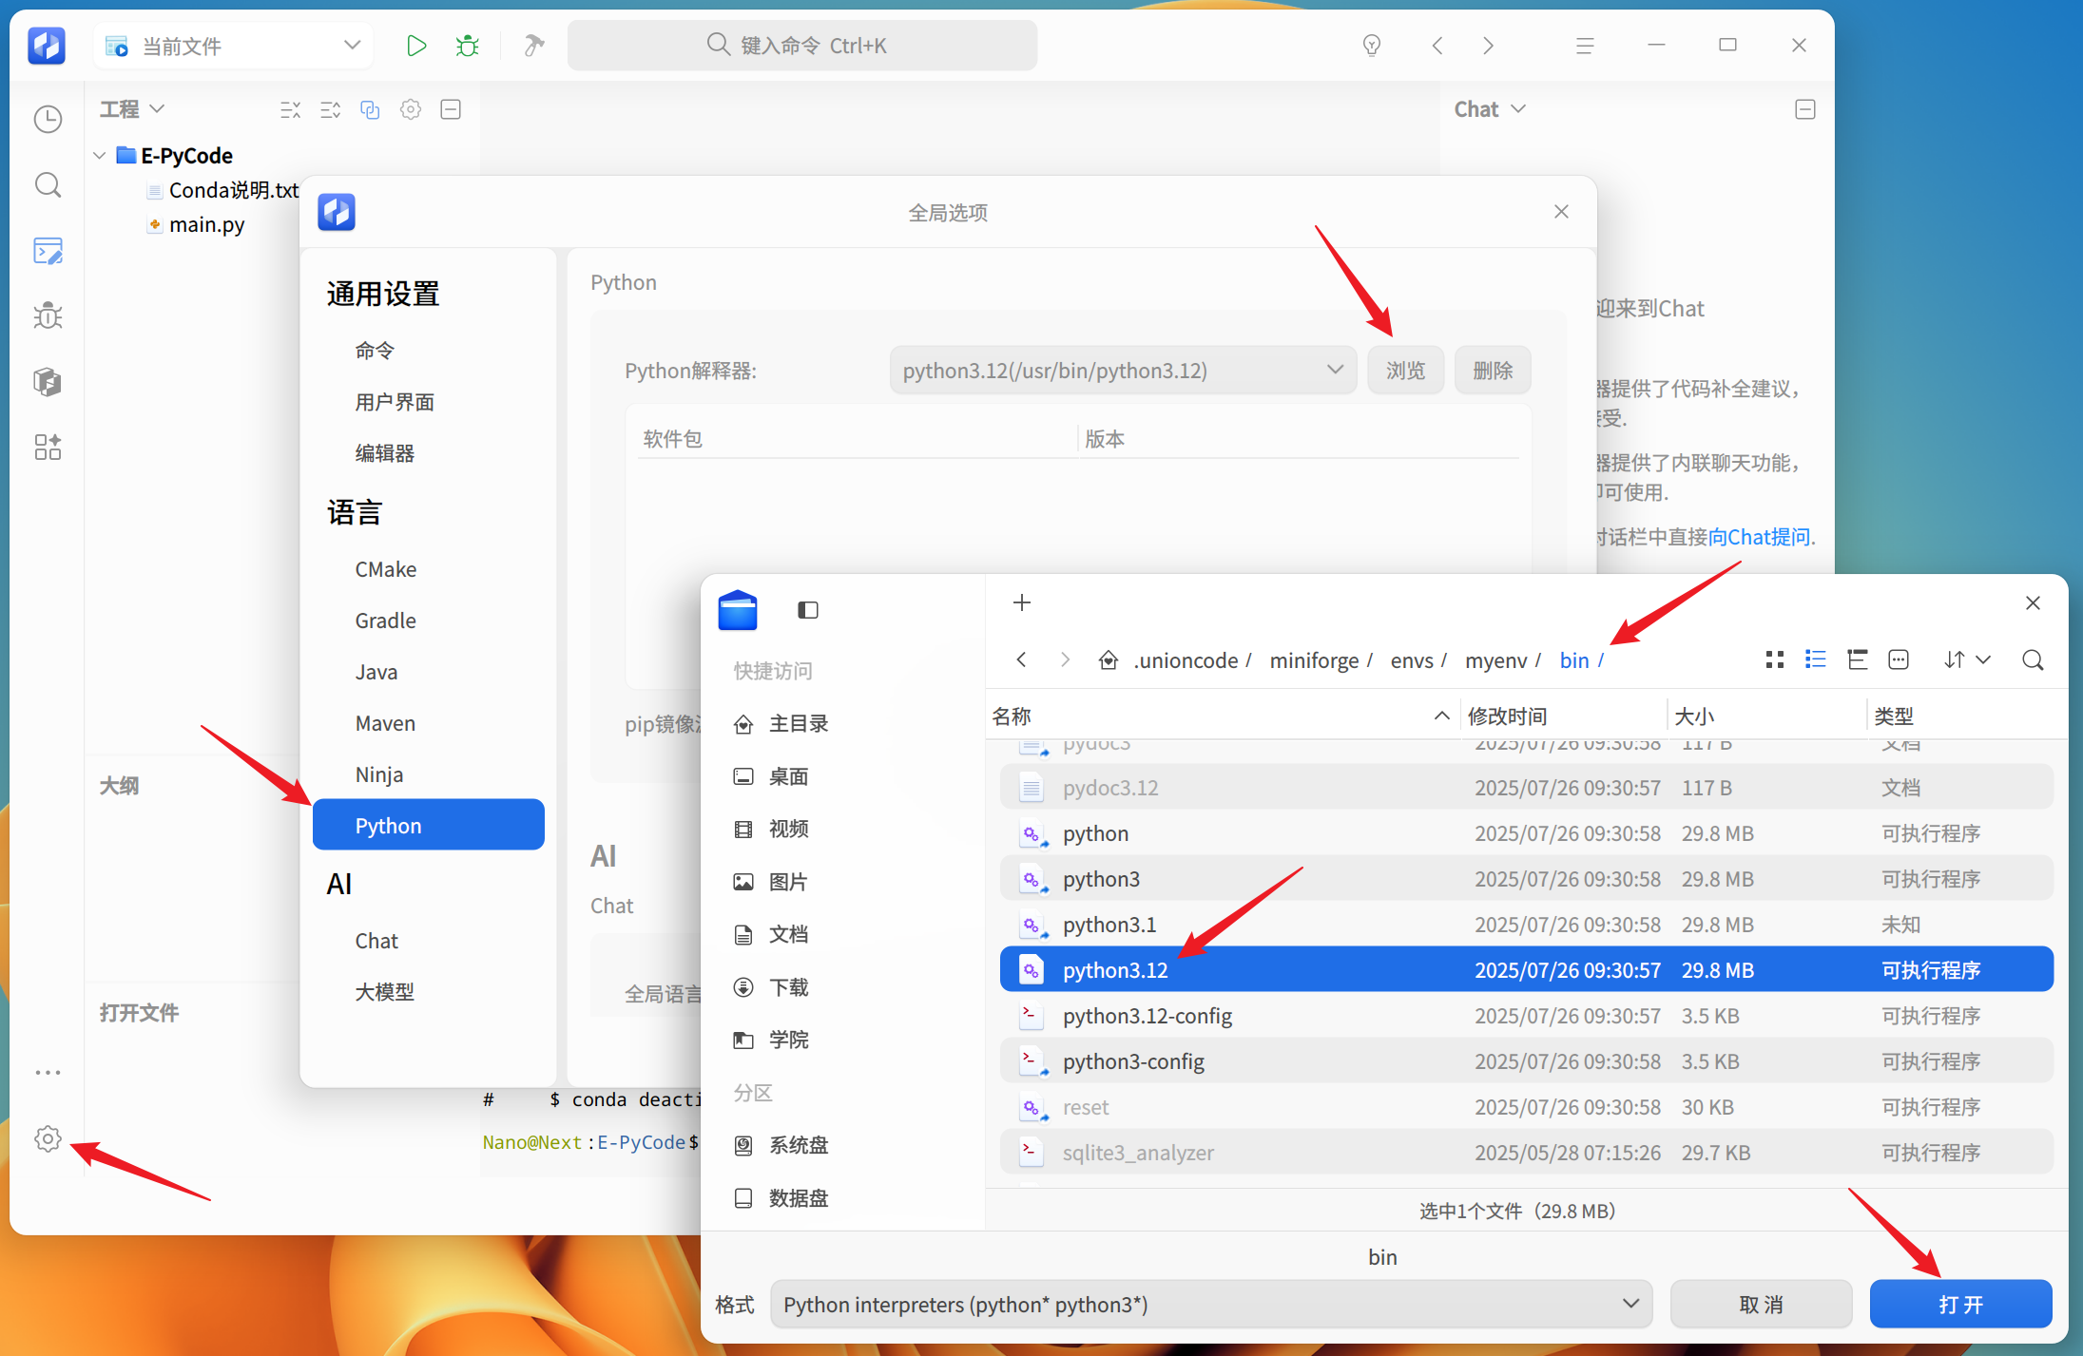The height and width of the screenshot is (1356, 2083).
Task: Open the recent history clock icon in sidebar
Action: pos(48,119)
